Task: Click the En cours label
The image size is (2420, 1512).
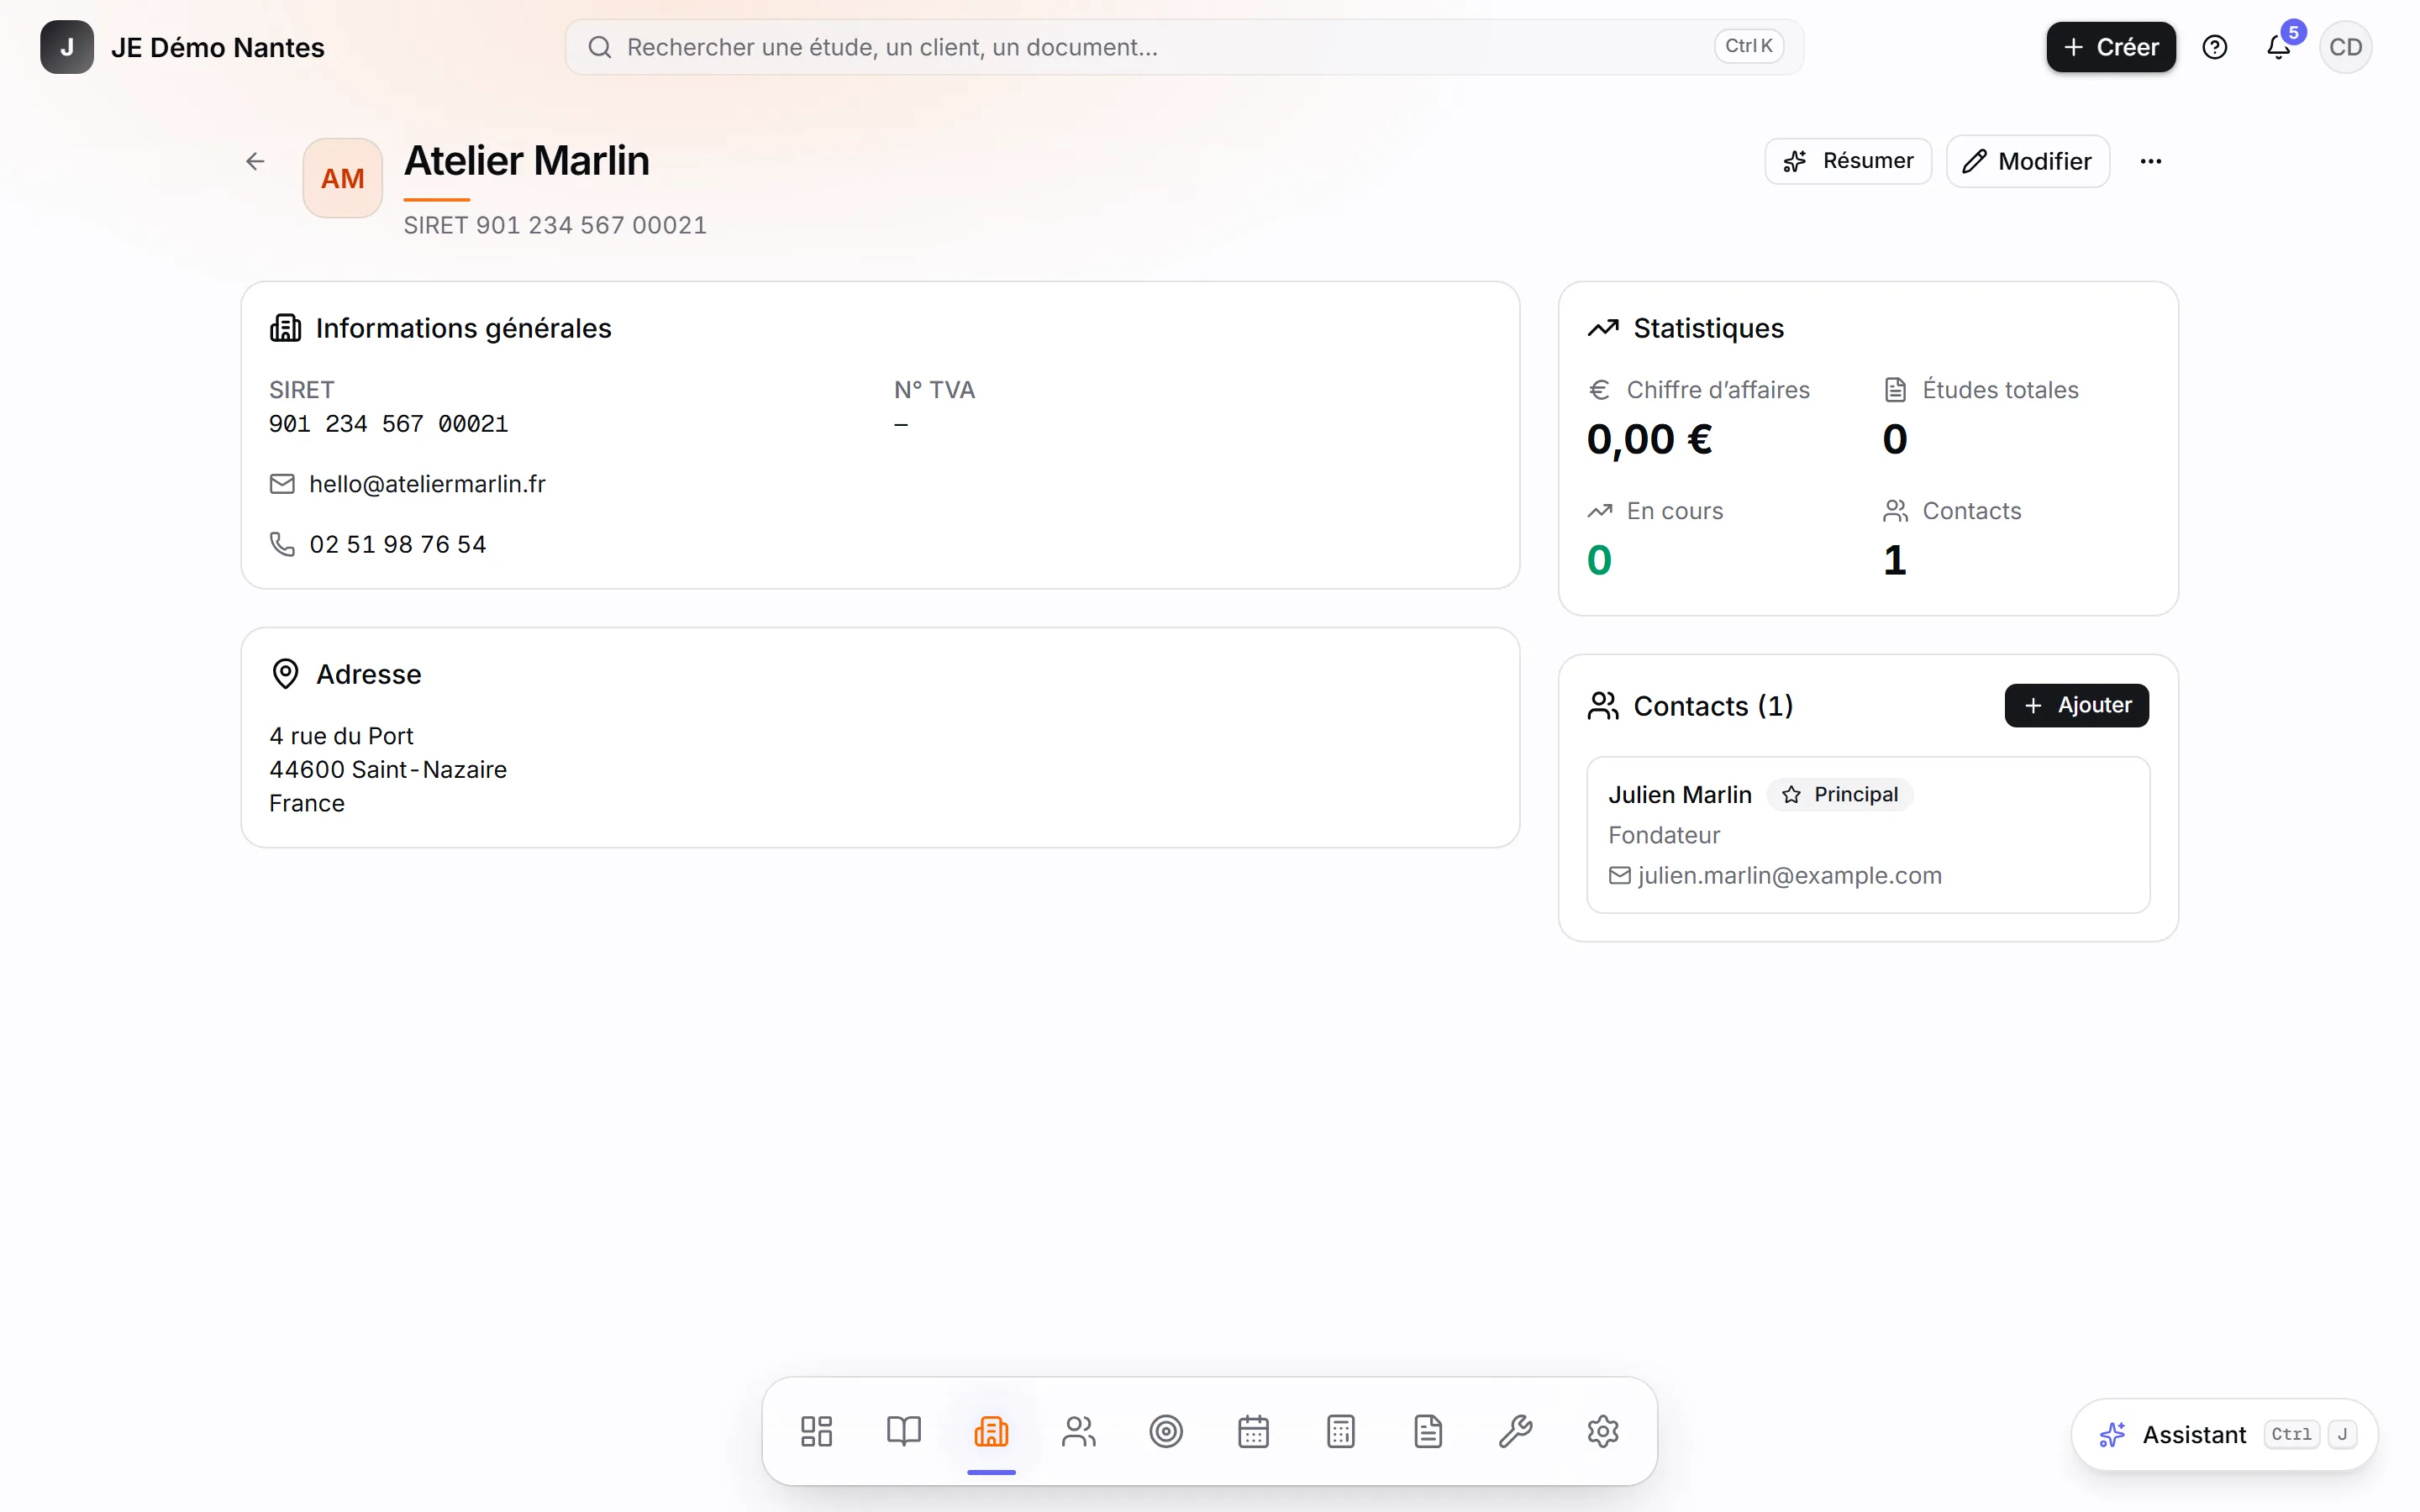Action: [x=1675, y=511]
